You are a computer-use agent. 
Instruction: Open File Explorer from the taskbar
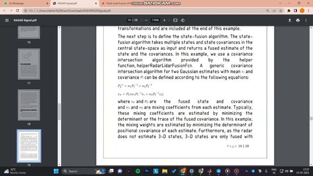click(x=165, y=171)
